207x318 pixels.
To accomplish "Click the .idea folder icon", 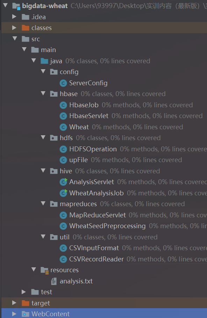I will (x=26, y=17).
